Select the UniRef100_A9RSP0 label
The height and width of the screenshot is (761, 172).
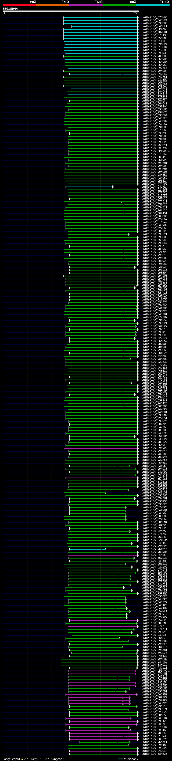154,748
